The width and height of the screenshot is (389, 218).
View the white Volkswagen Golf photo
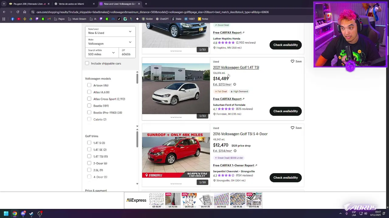click(x=176, y=88)
